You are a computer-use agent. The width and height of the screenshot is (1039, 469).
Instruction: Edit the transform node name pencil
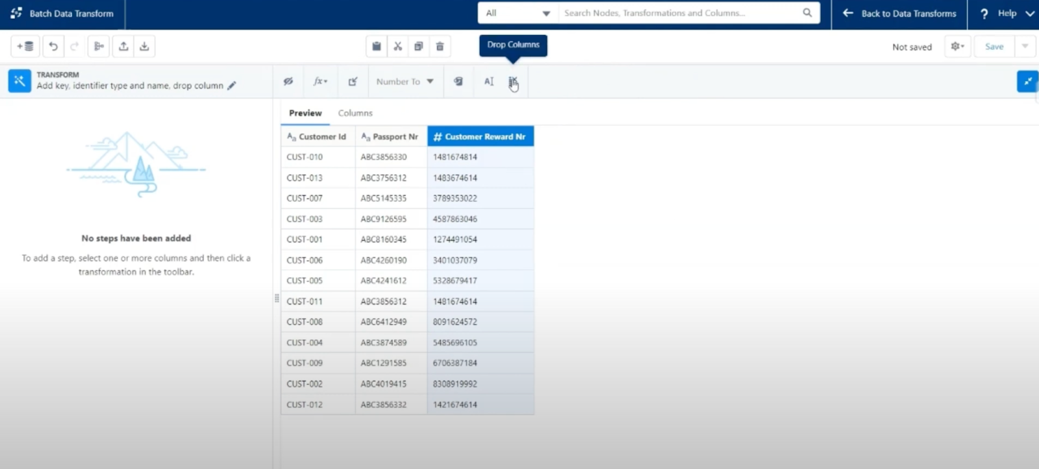pyautogui.click(x=232, y=86)
